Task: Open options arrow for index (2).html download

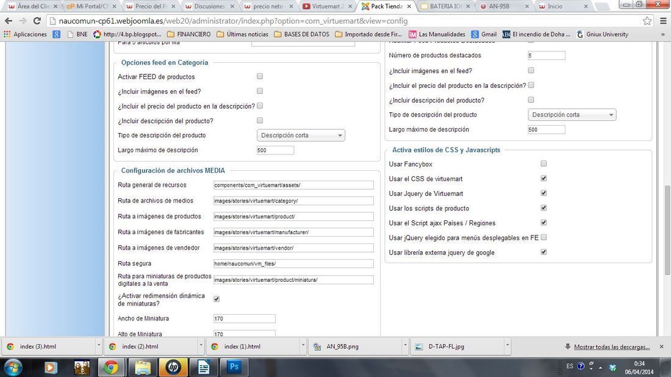Action: coord(201,345)
